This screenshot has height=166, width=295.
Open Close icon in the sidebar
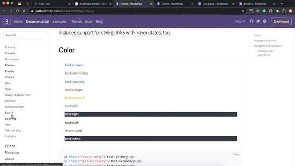(x=12, y=59)
